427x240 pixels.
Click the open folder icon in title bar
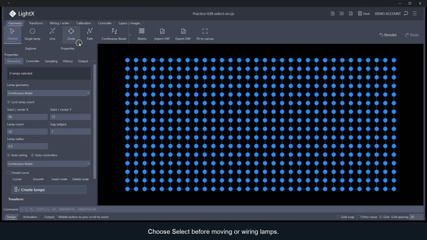coord(342,13)
